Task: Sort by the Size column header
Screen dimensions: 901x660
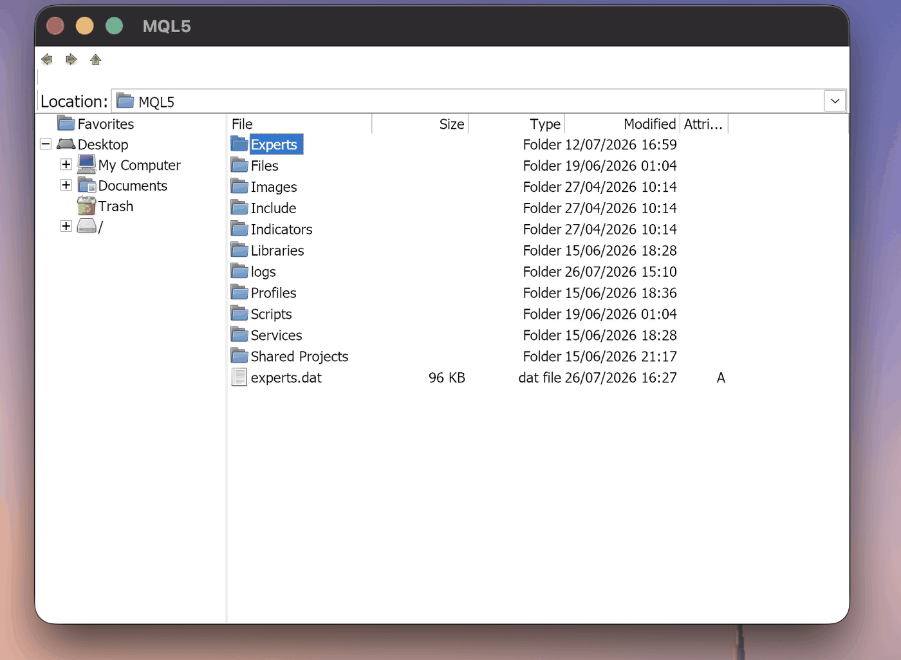Action: [x=420, y=124]
